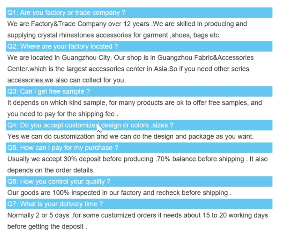Click the 'depends on the order details' line
The image size is (306, 235).
click(x=51, y=170)
